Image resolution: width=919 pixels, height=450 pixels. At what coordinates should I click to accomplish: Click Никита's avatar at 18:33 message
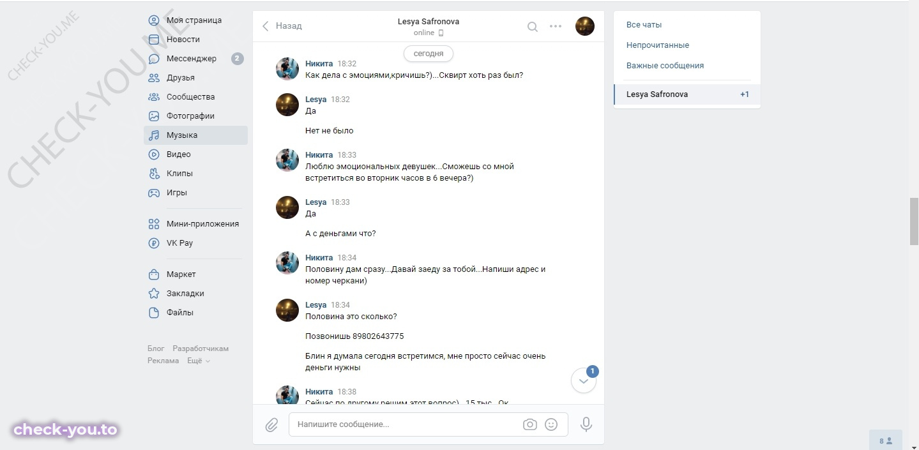(287, 160)
